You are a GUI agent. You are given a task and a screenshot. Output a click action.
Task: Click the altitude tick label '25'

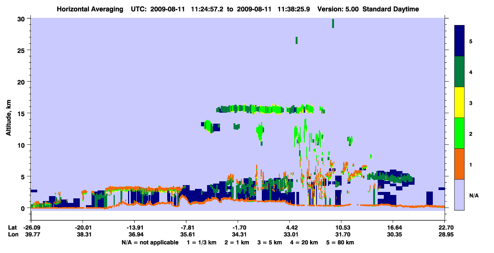pos(22,50)
